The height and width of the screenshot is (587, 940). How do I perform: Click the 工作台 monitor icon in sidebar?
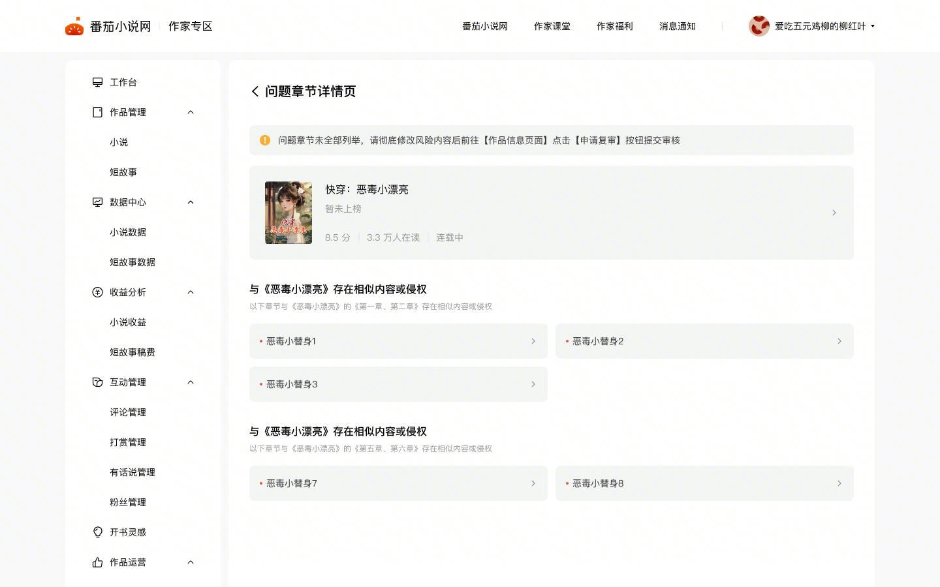[x=97, y=82]
